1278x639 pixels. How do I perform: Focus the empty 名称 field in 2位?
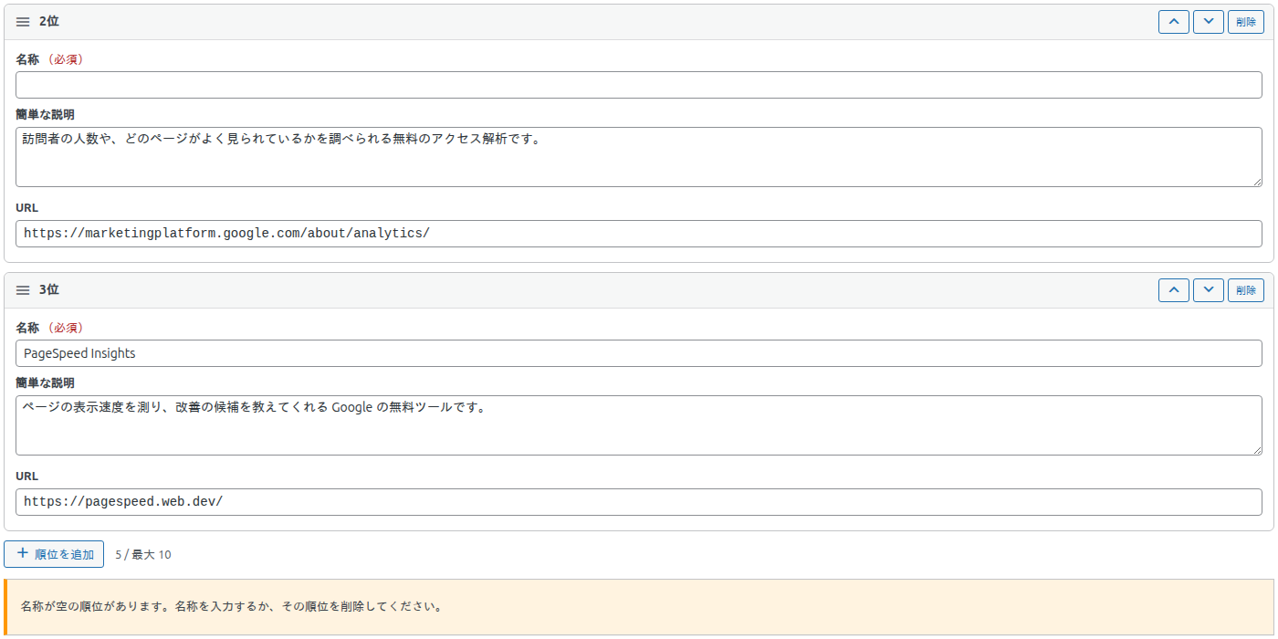click(x=639, y=85)
